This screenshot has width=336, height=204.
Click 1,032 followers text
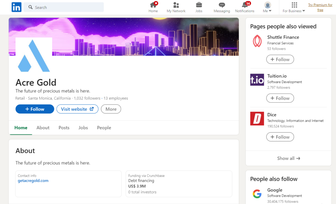[x=87, y=98]
